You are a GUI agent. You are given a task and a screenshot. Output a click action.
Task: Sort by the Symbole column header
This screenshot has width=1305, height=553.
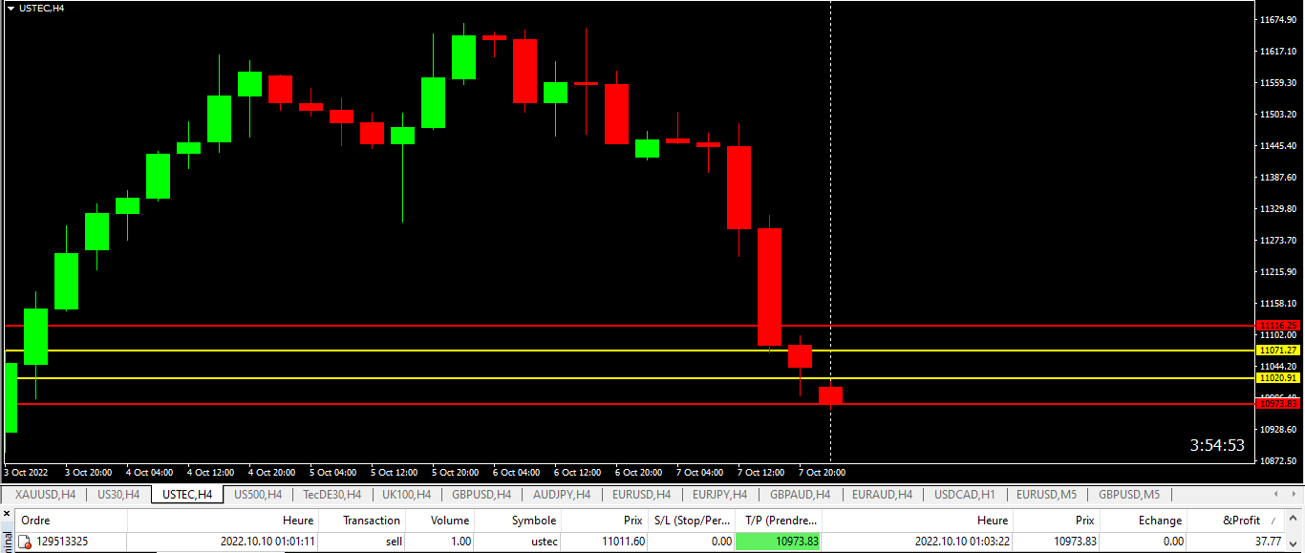coord(533,521)
